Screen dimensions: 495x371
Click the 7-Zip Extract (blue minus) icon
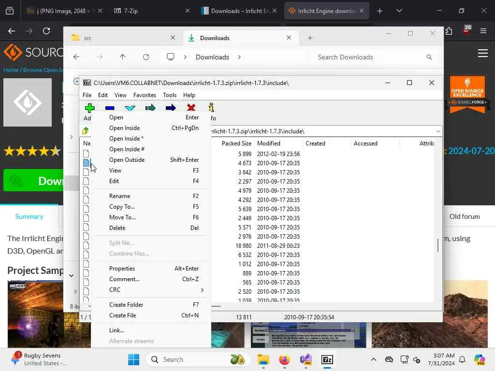pos(110,108)
